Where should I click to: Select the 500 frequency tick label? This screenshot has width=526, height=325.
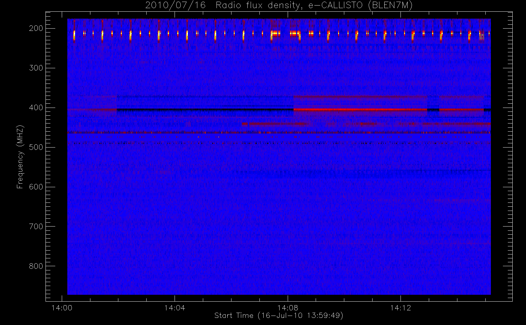36,147
